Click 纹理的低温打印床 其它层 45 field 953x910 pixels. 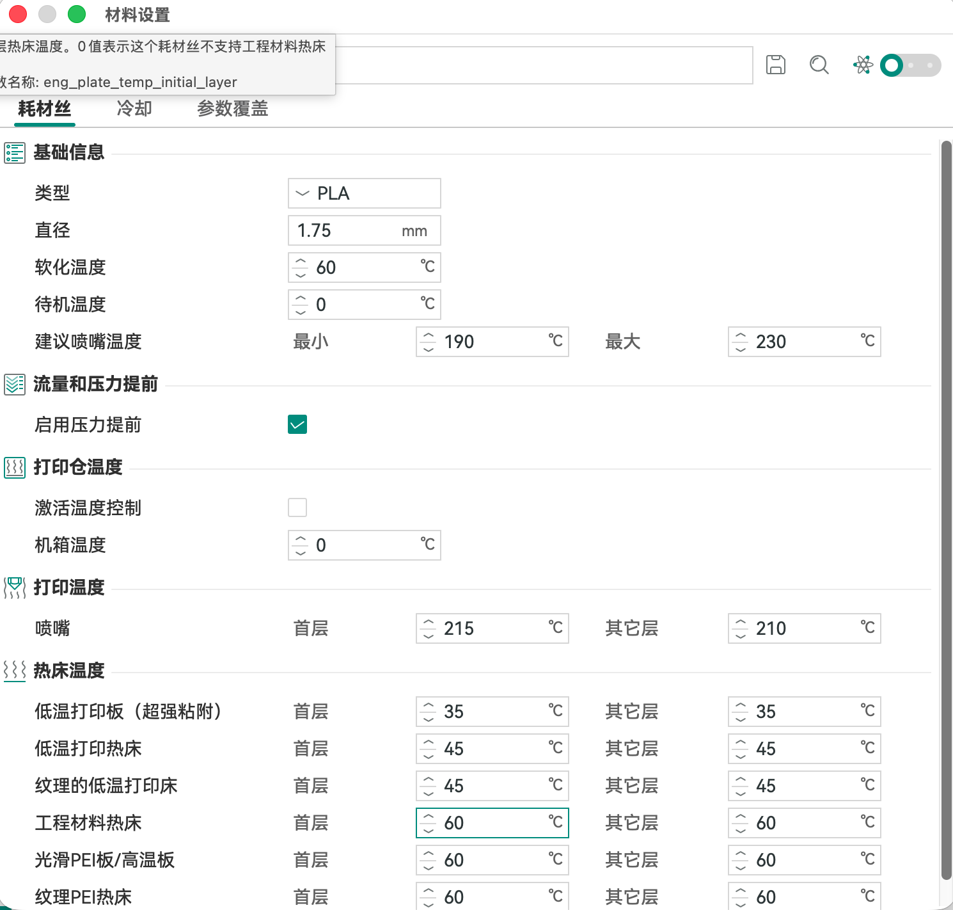pyautogui.click(x=805, y=786)
